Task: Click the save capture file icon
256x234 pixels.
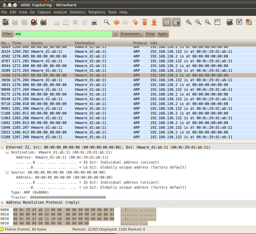Action: pos(66,22)
